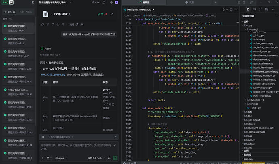Collapse the core folder in explorer
279x164 pixels.
[249, 25]
